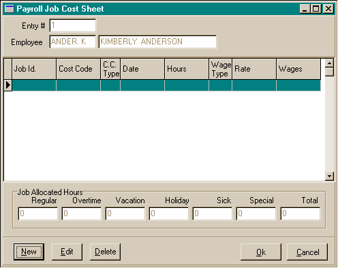The height and width of the screenshot is (268, 338).
Task: Click the Cost Code column header
Action: (x=78, y=69)
